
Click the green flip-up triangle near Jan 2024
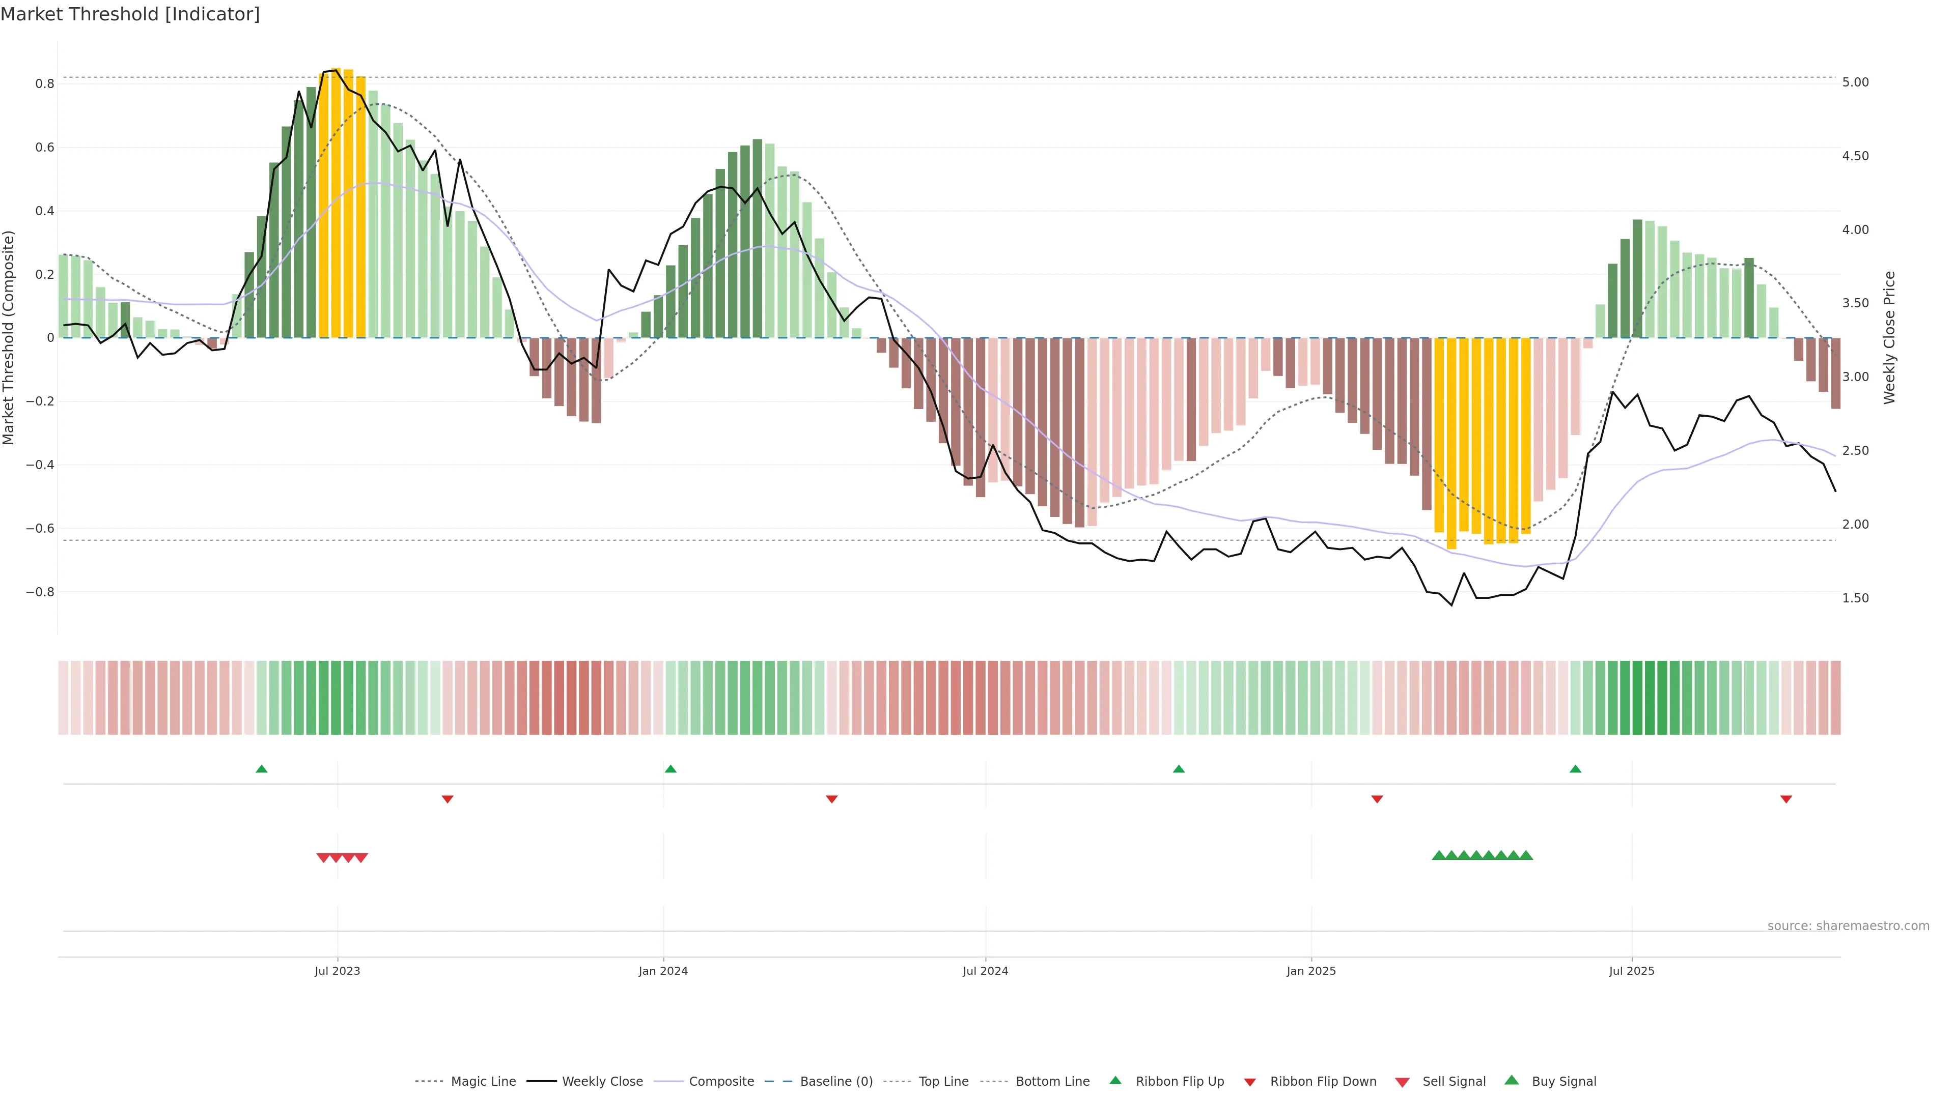click(x=670, y=769)
